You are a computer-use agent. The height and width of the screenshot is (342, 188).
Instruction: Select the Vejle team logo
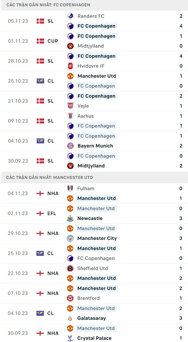[70, 106]
